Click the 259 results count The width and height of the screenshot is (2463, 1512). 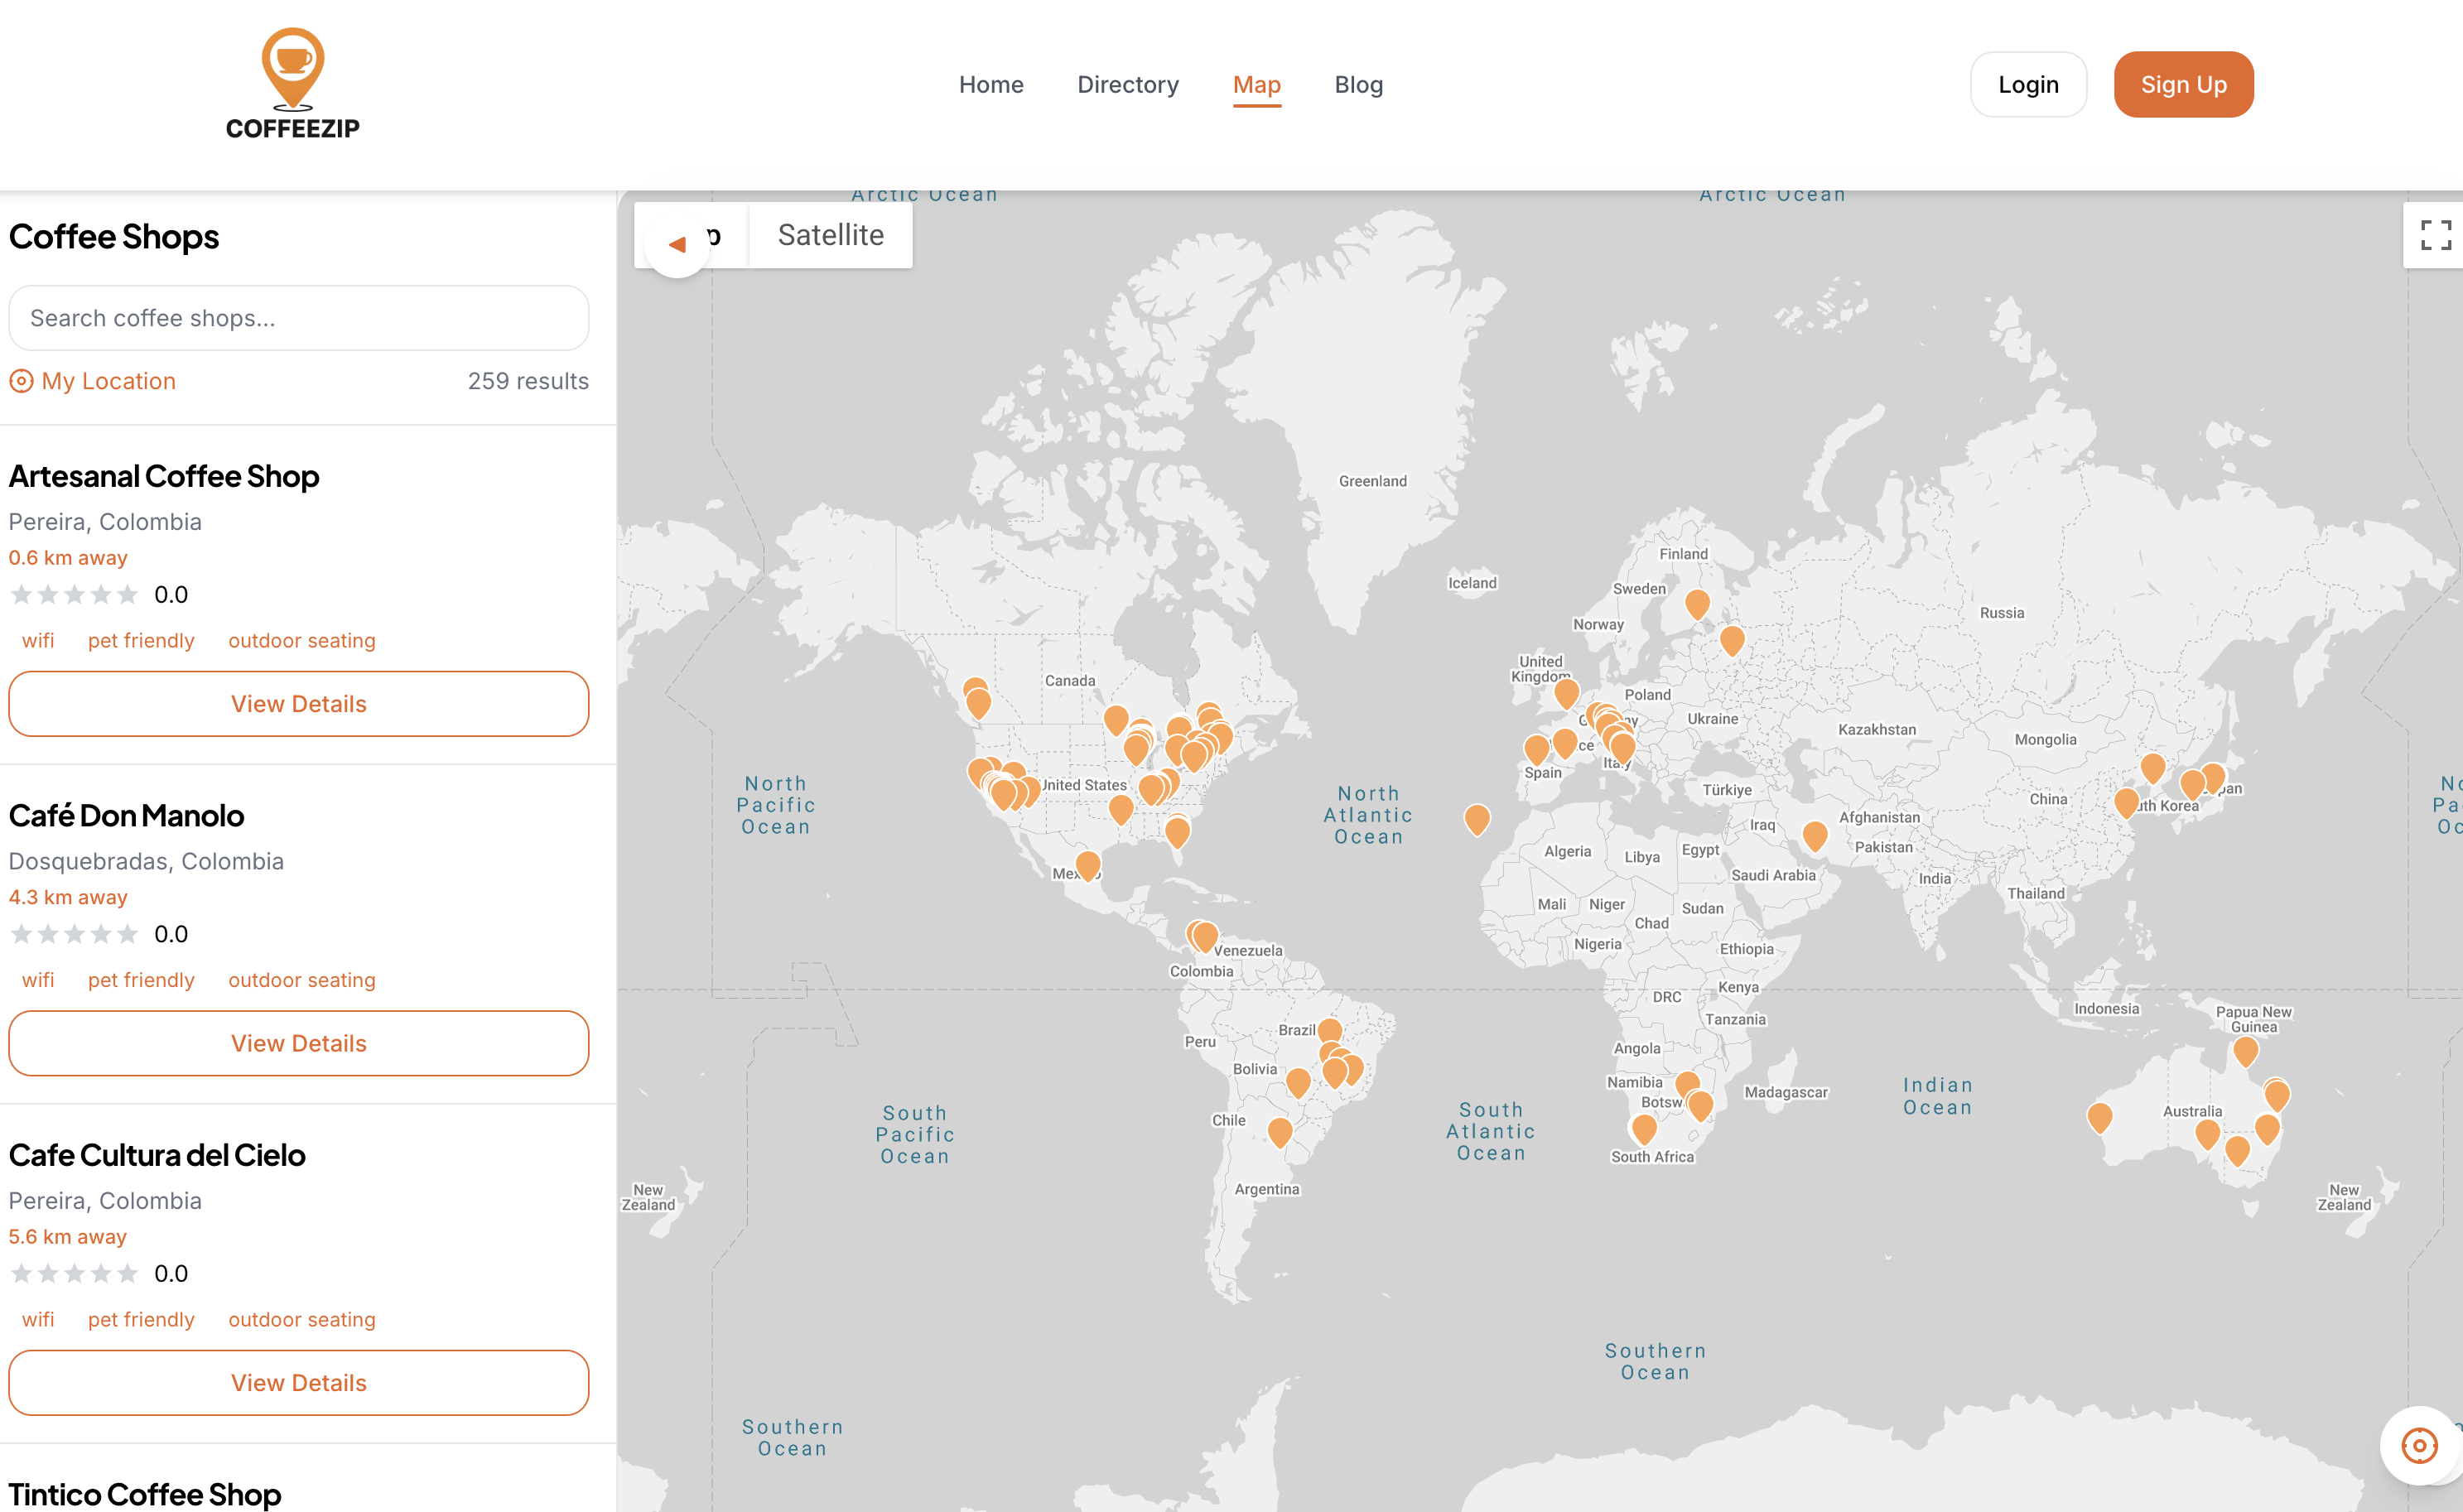[528, 381]
